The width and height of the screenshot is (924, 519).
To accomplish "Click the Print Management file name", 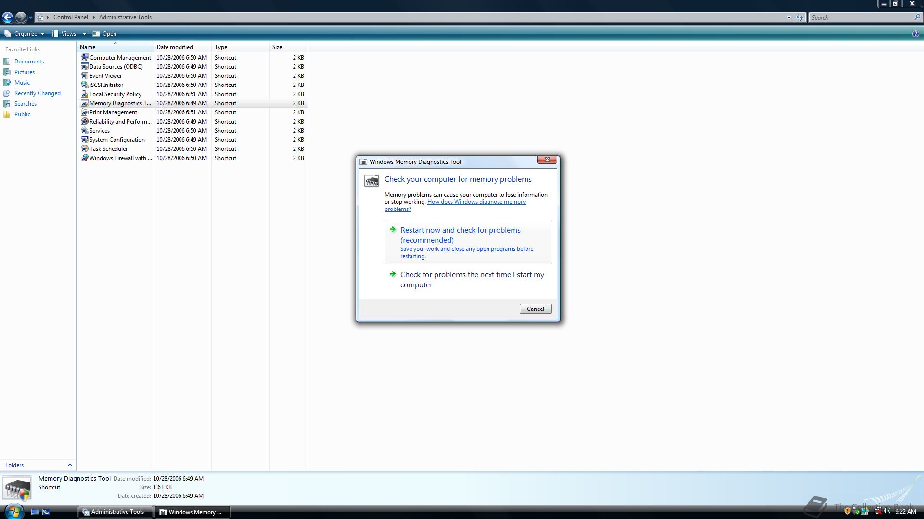I will tap(113, 112).
